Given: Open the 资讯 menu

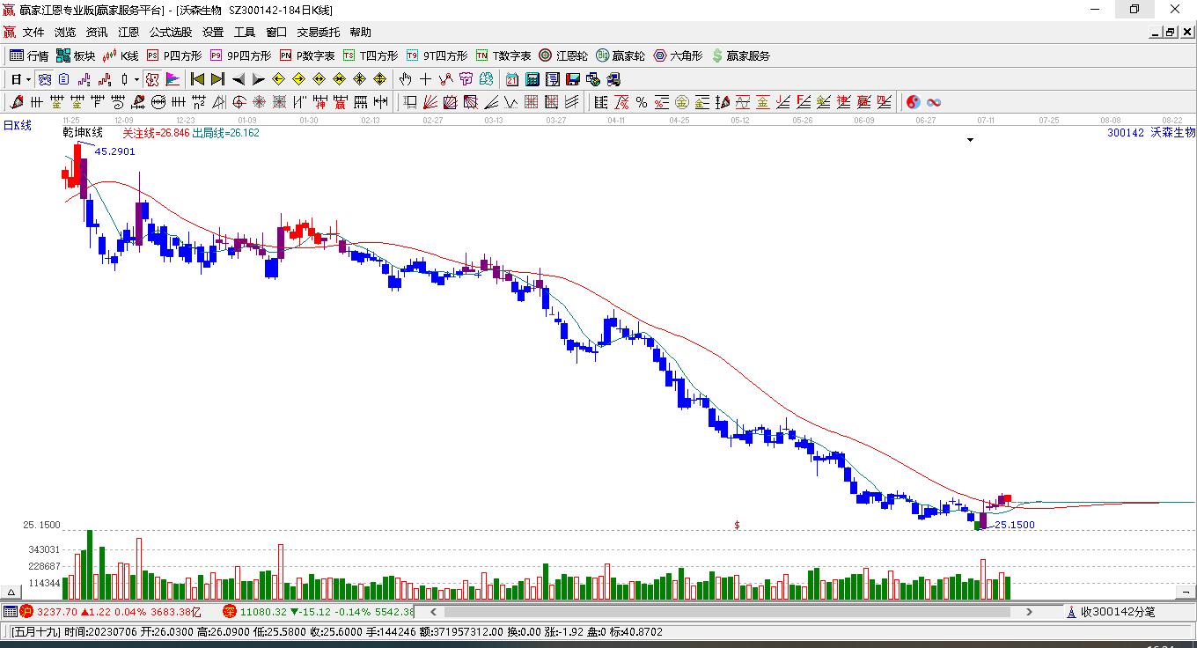Looking at the screenshot, I should [97, 33].
